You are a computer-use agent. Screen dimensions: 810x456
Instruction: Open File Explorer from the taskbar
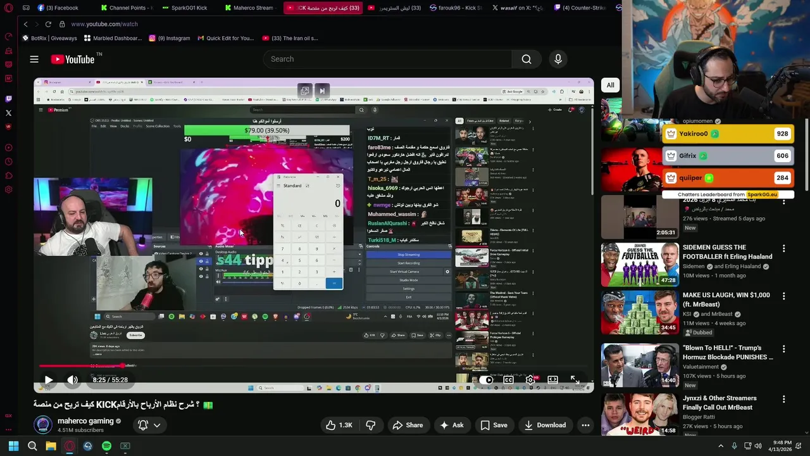(51, 446)
